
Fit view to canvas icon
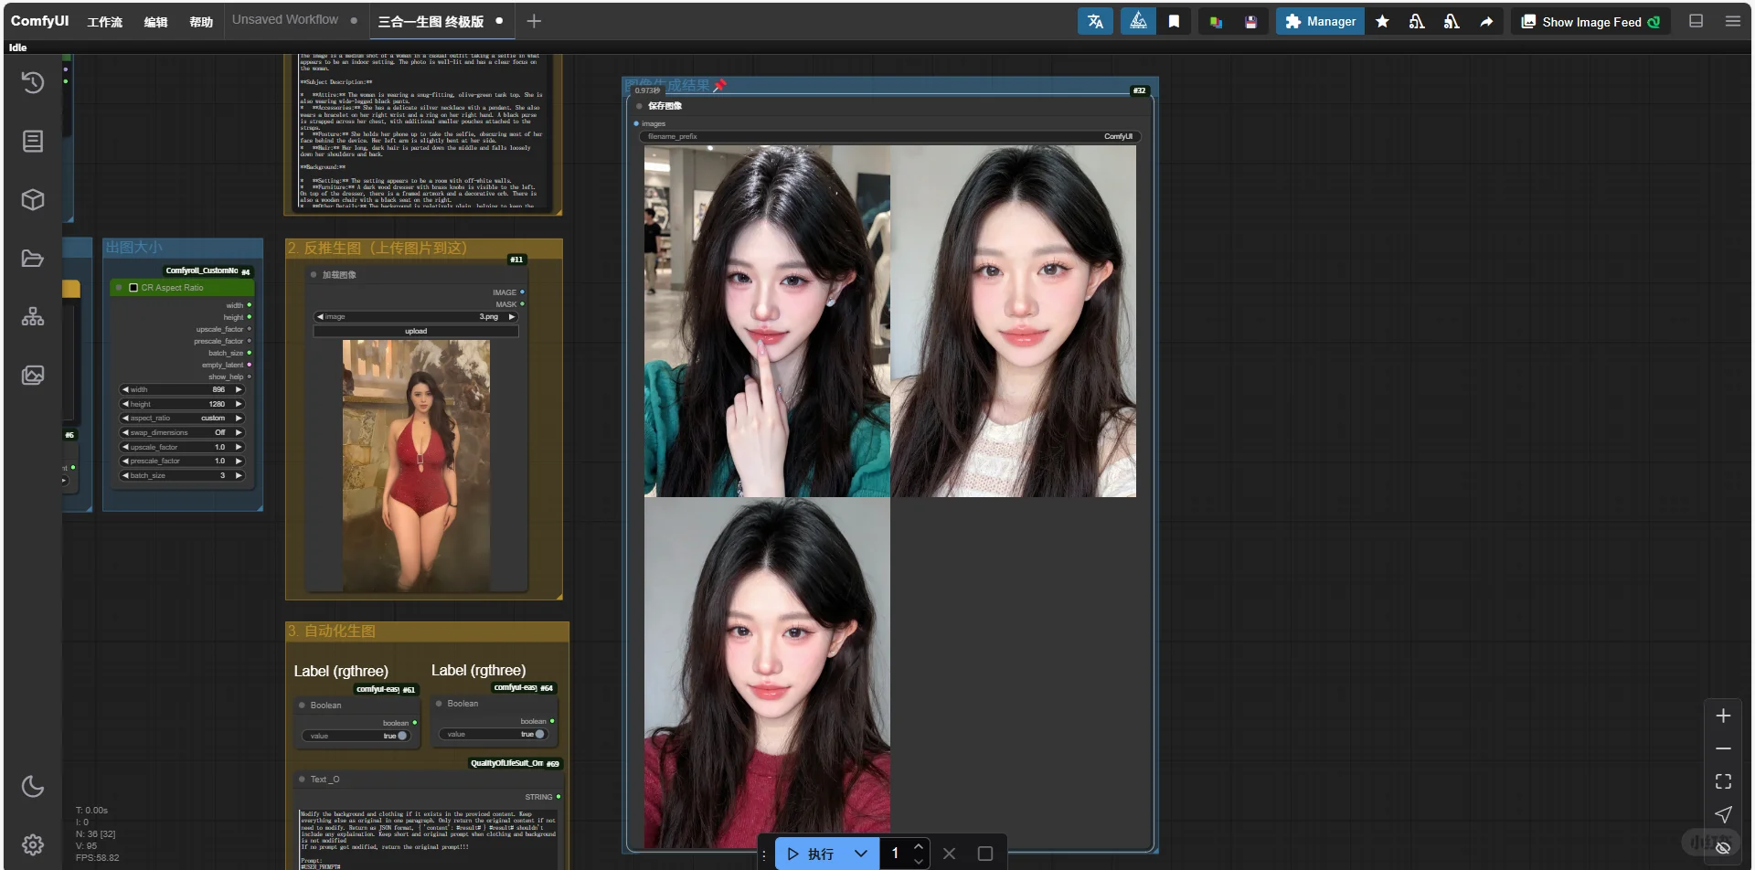point(1723,781)
